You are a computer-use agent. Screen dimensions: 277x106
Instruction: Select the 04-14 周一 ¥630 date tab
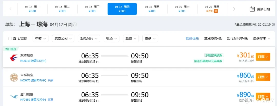32,9
